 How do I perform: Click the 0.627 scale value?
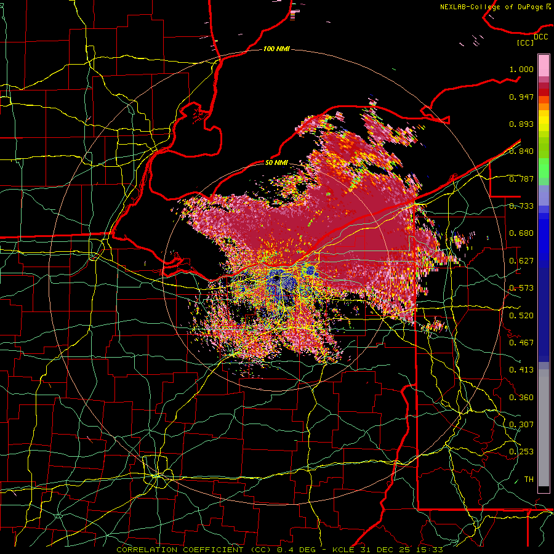(x=521, y=261)
